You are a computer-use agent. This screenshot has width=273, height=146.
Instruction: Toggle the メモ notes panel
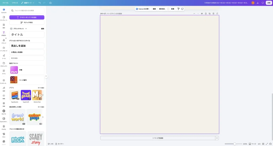pyautogui.click(x=51, y=144)
